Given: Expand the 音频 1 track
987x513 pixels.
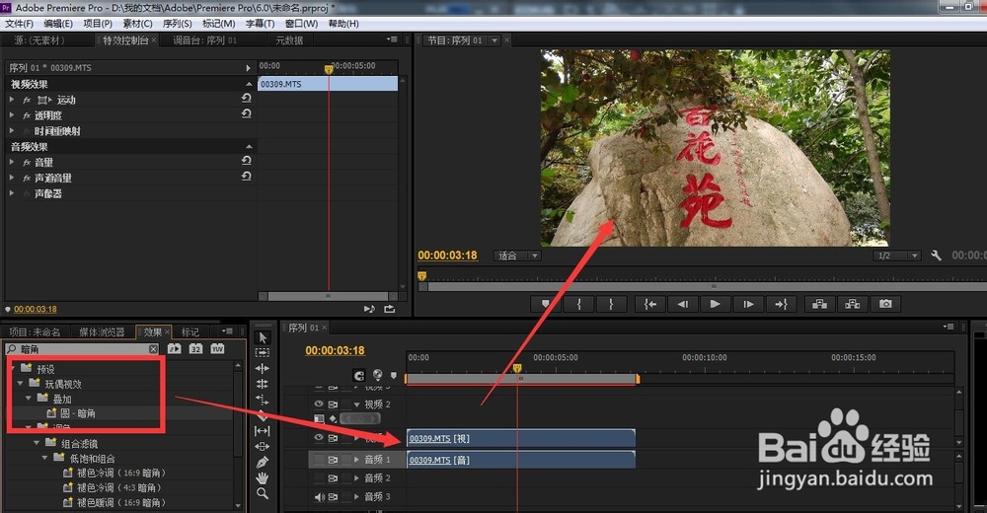Looking at the screenshot, I should pos(356,460).
